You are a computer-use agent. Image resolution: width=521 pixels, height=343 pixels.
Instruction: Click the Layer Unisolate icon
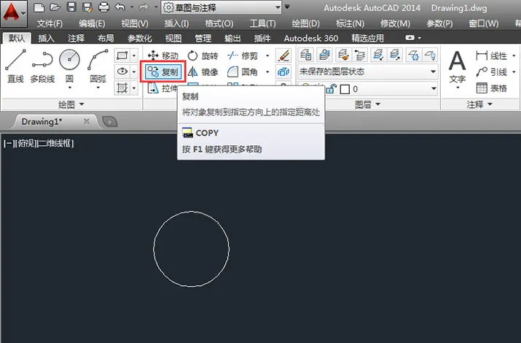pyautogui.click(x=395, y=55)
